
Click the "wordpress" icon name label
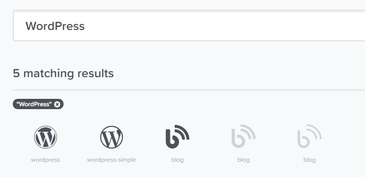pyautogui.click(x=45, y=160)
